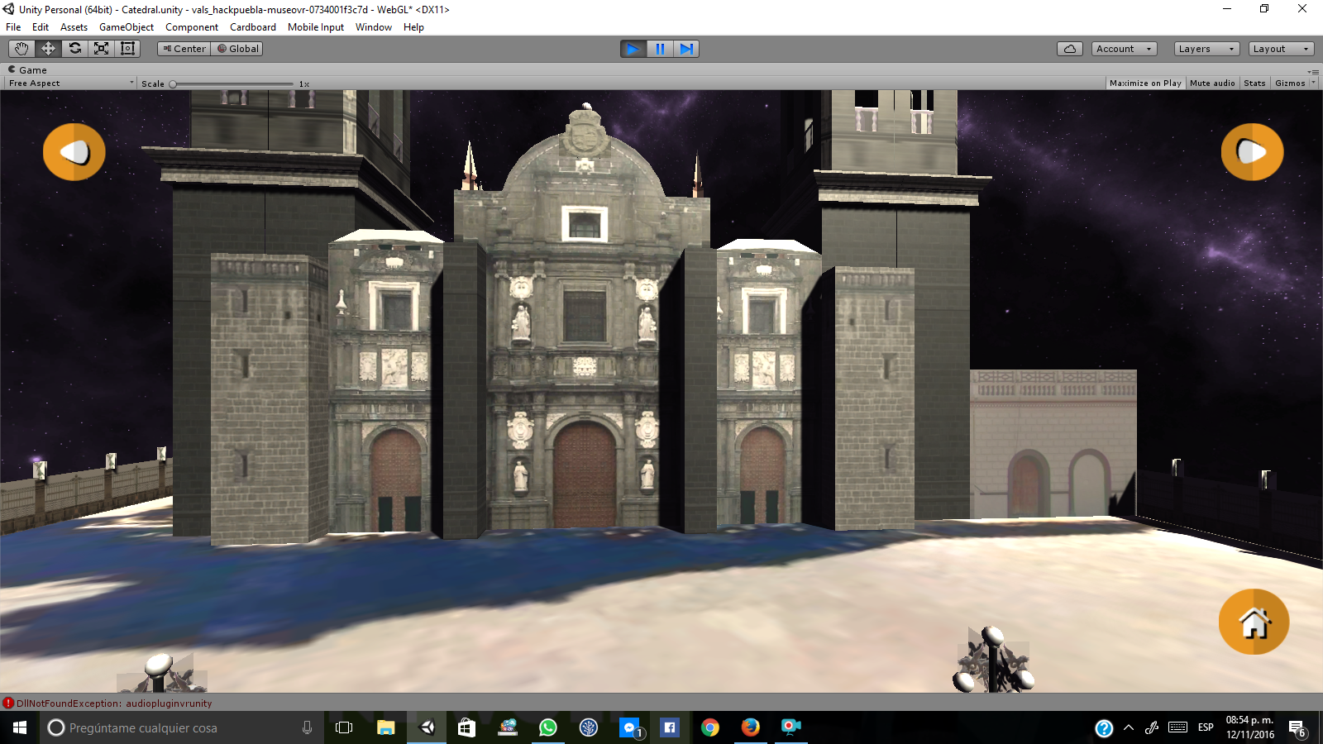Open the File menu
The image size is (1323, 744).
(13, 27)
